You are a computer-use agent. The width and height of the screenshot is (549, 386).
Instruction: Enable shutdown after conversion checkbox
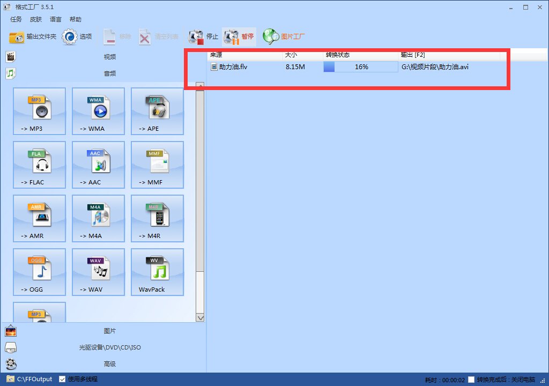click(x=471, y=380)
